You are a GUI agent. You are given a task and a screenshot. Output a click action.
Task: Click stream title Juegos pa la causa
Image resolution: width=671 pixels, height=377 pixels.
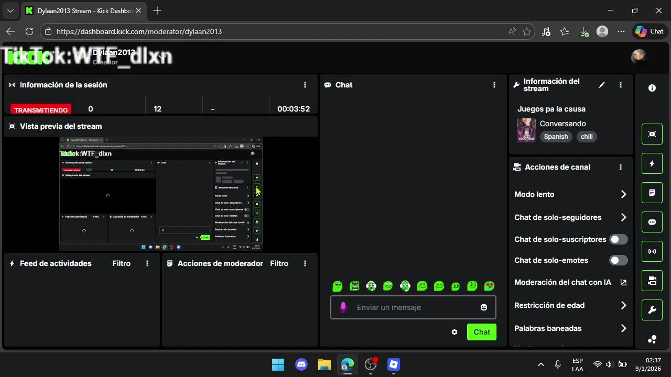[x=551, y=109]
